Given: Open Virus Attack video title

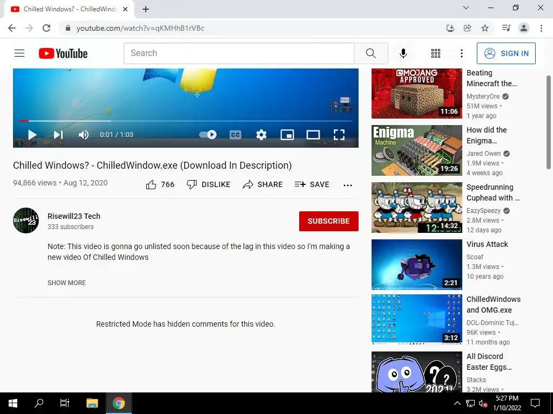Looking at the screenshot, I should [487, 244].
